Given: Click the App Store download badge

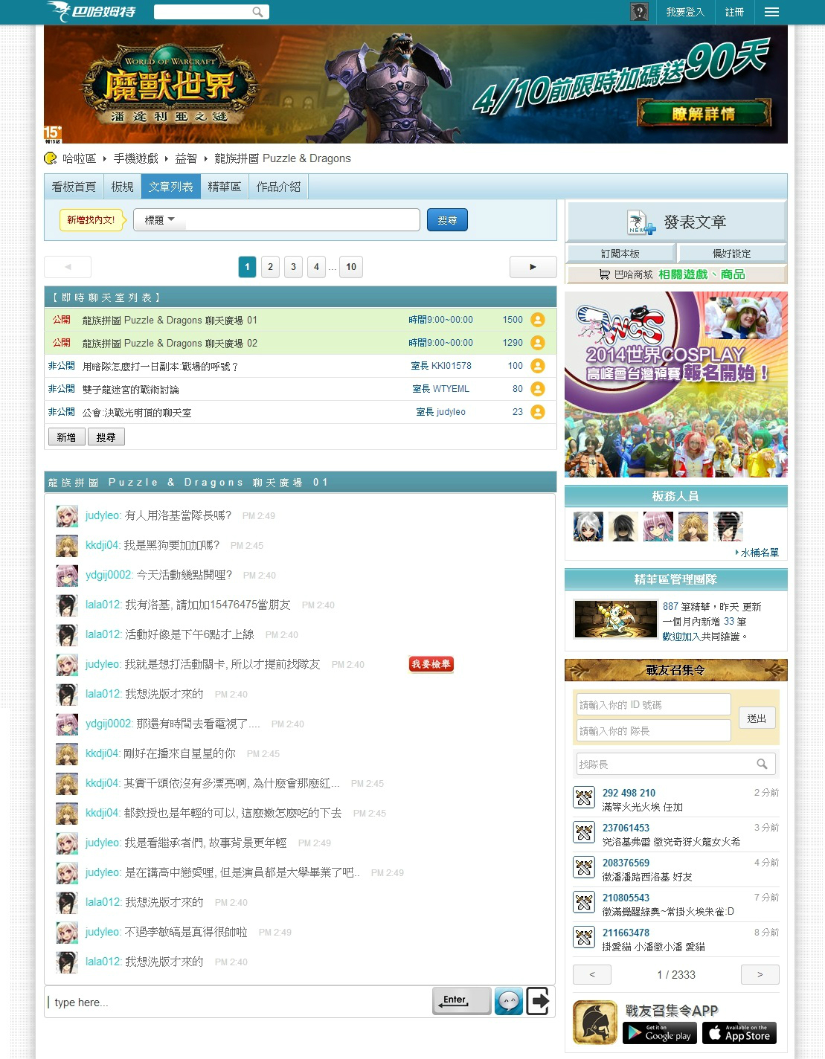Looking at the screenshot, I should click(739, 1033).
